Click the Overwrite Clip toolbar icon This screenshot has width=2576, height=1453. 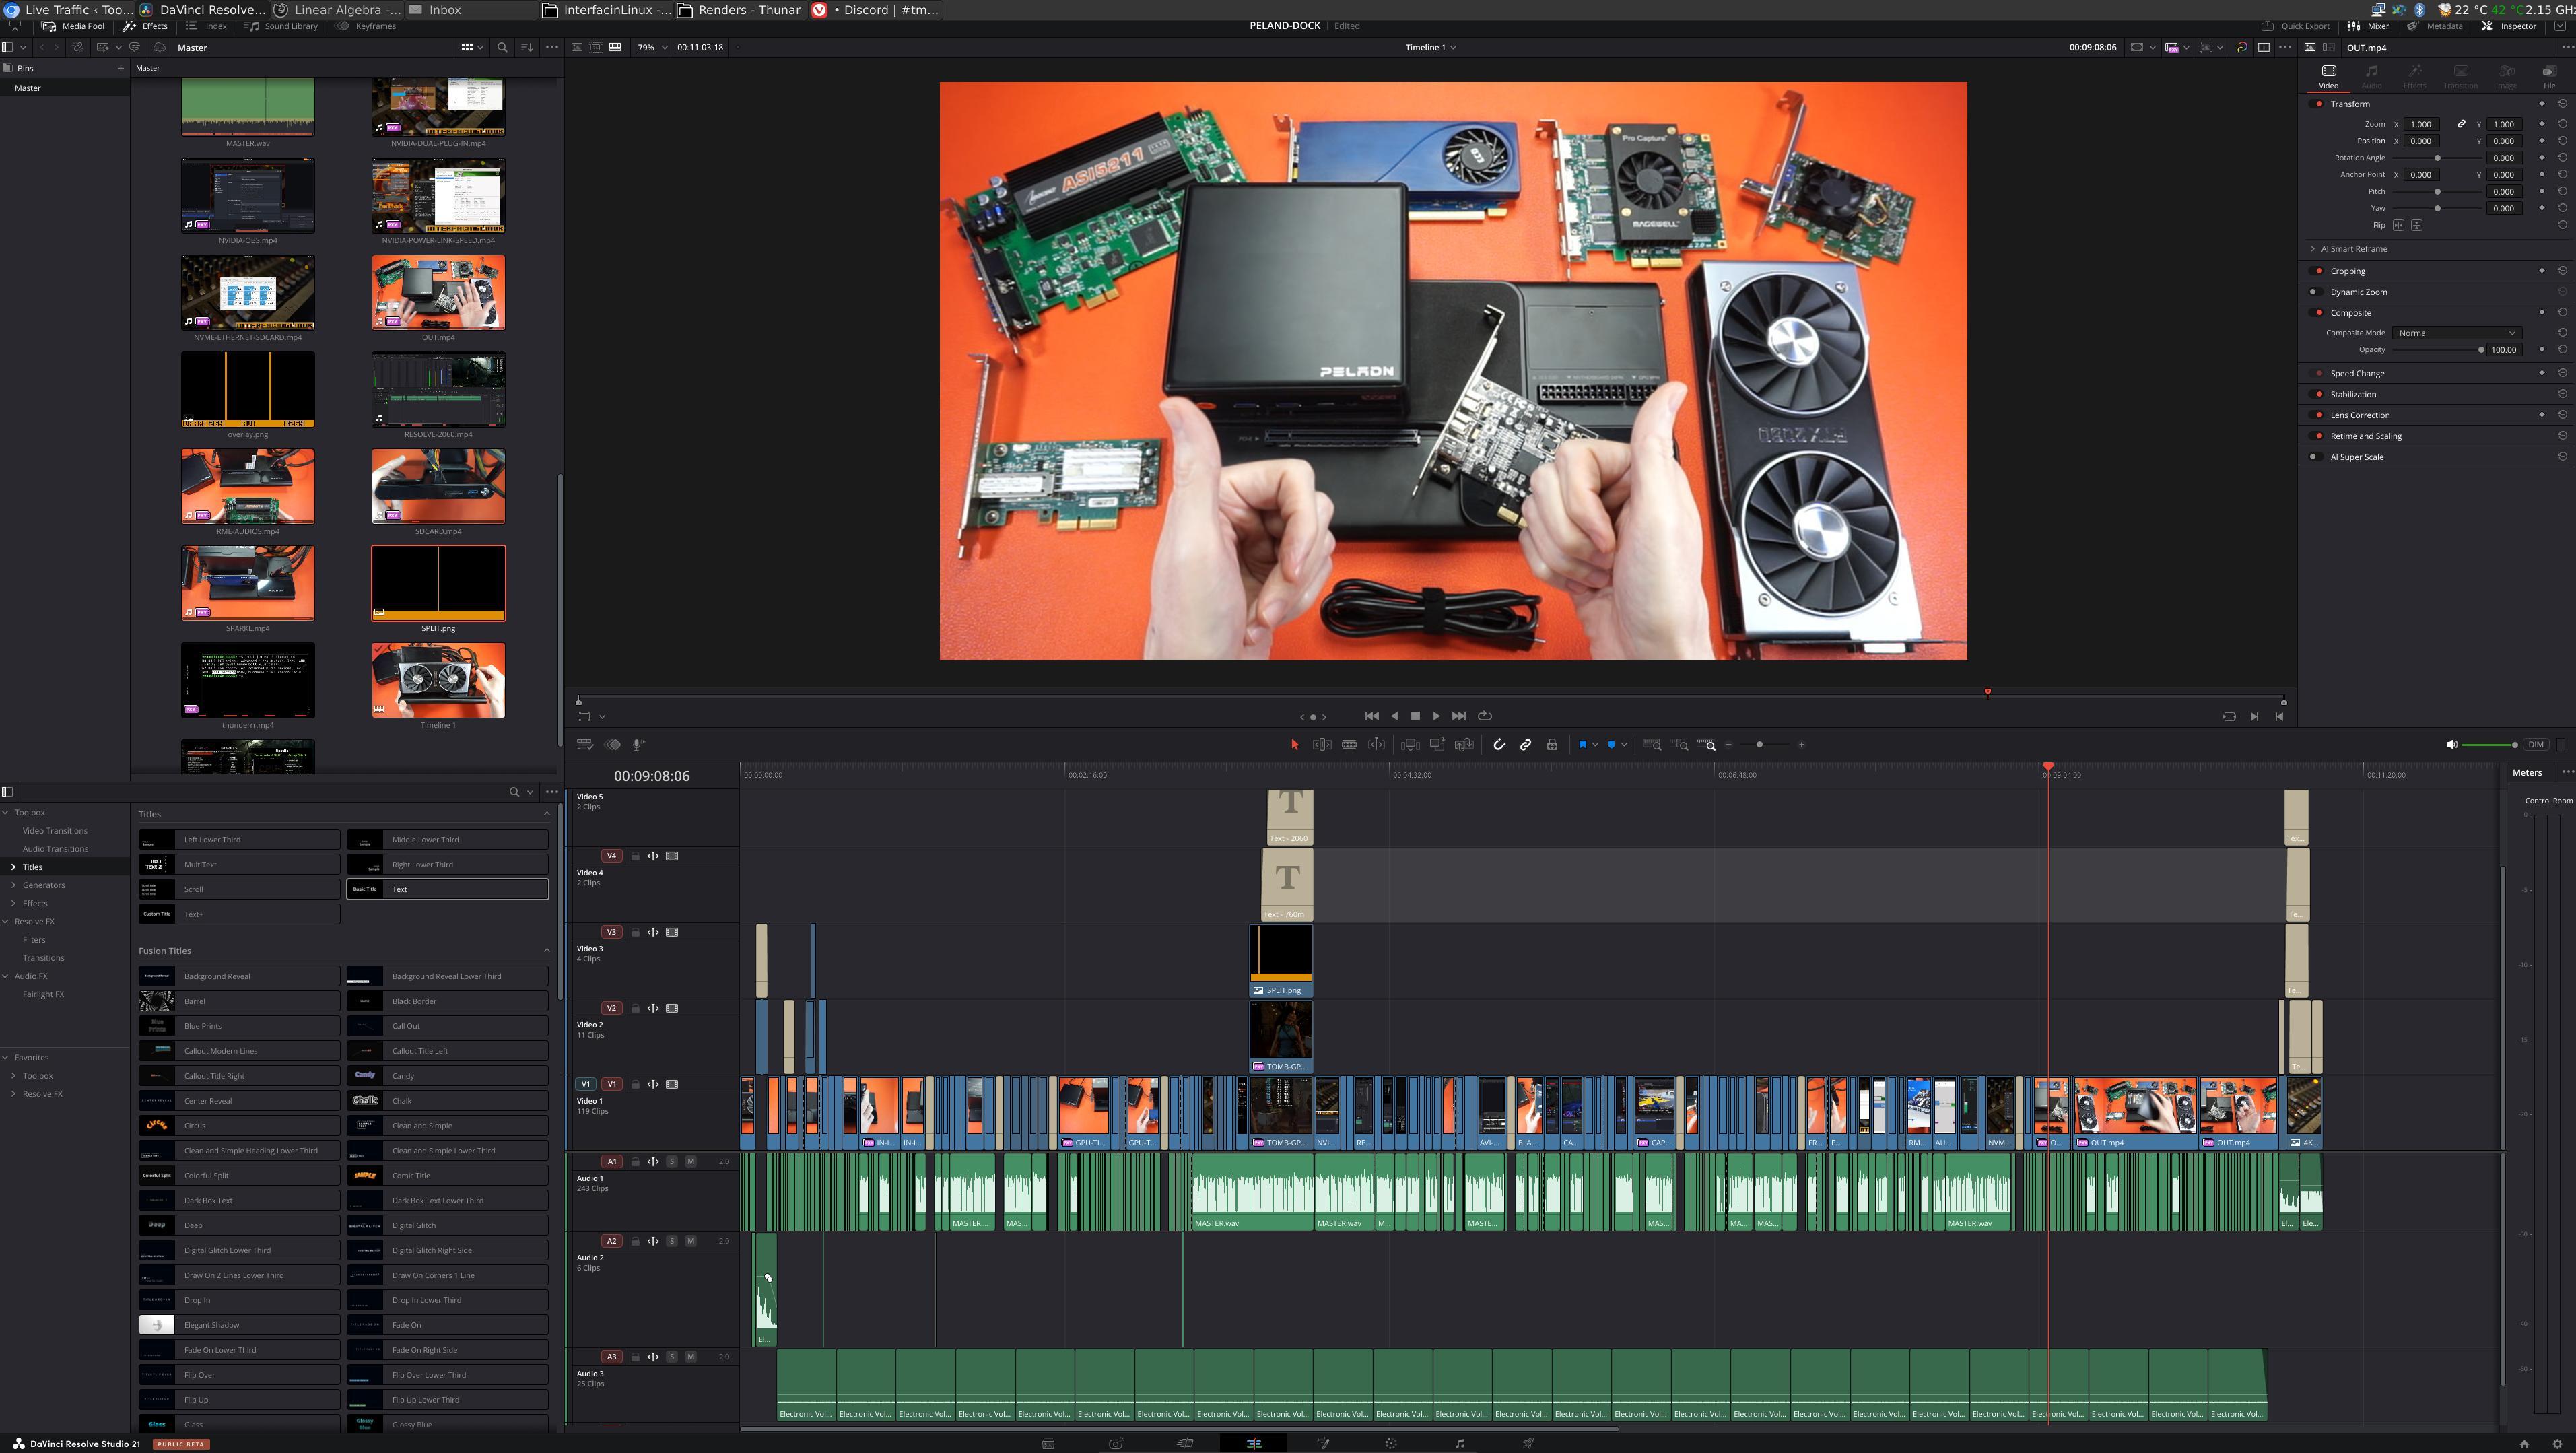[1437, 745]
